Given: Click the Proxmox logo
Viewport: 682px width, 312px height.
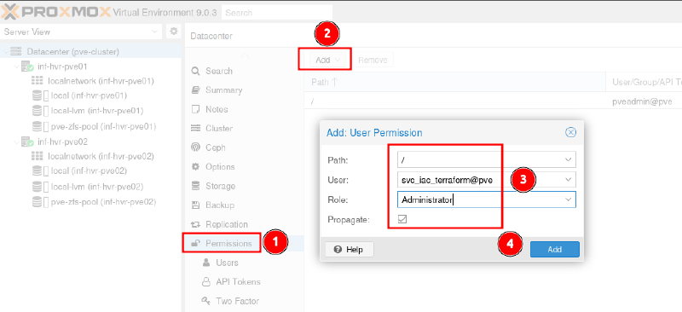Looking at the screenshot, I should [55, 12].
